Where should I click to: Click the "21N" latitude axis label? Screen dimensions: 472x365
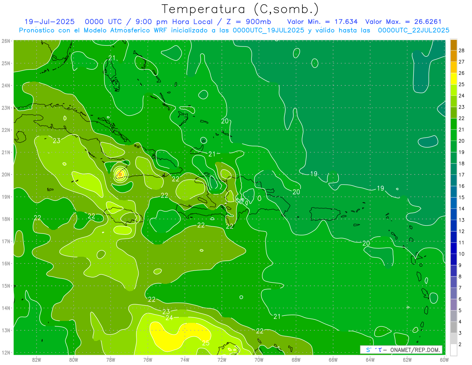pyautogui.click(x=6, y=152)
